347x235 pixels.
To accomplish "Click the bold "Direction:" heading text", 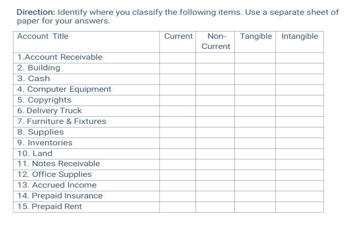I will (36, 12).
